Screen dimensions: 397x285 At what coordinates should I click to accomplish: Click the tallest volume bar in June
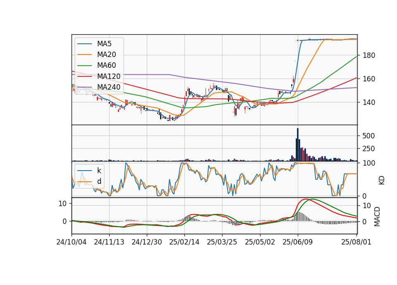[x=298, y=145]
